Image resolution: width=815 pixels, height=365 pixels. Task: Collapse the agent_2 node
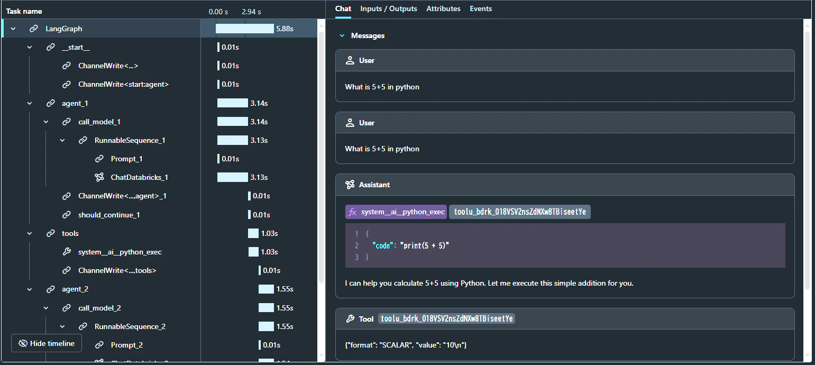30,289
